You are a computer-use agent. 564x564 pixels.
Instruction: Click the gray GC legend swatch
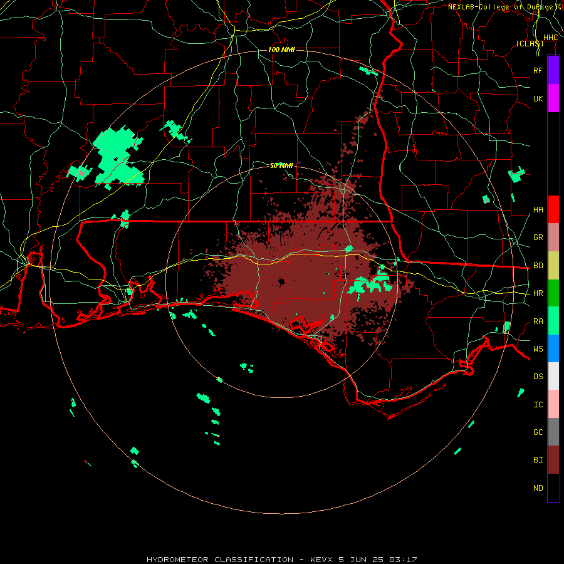coord(553,432)
